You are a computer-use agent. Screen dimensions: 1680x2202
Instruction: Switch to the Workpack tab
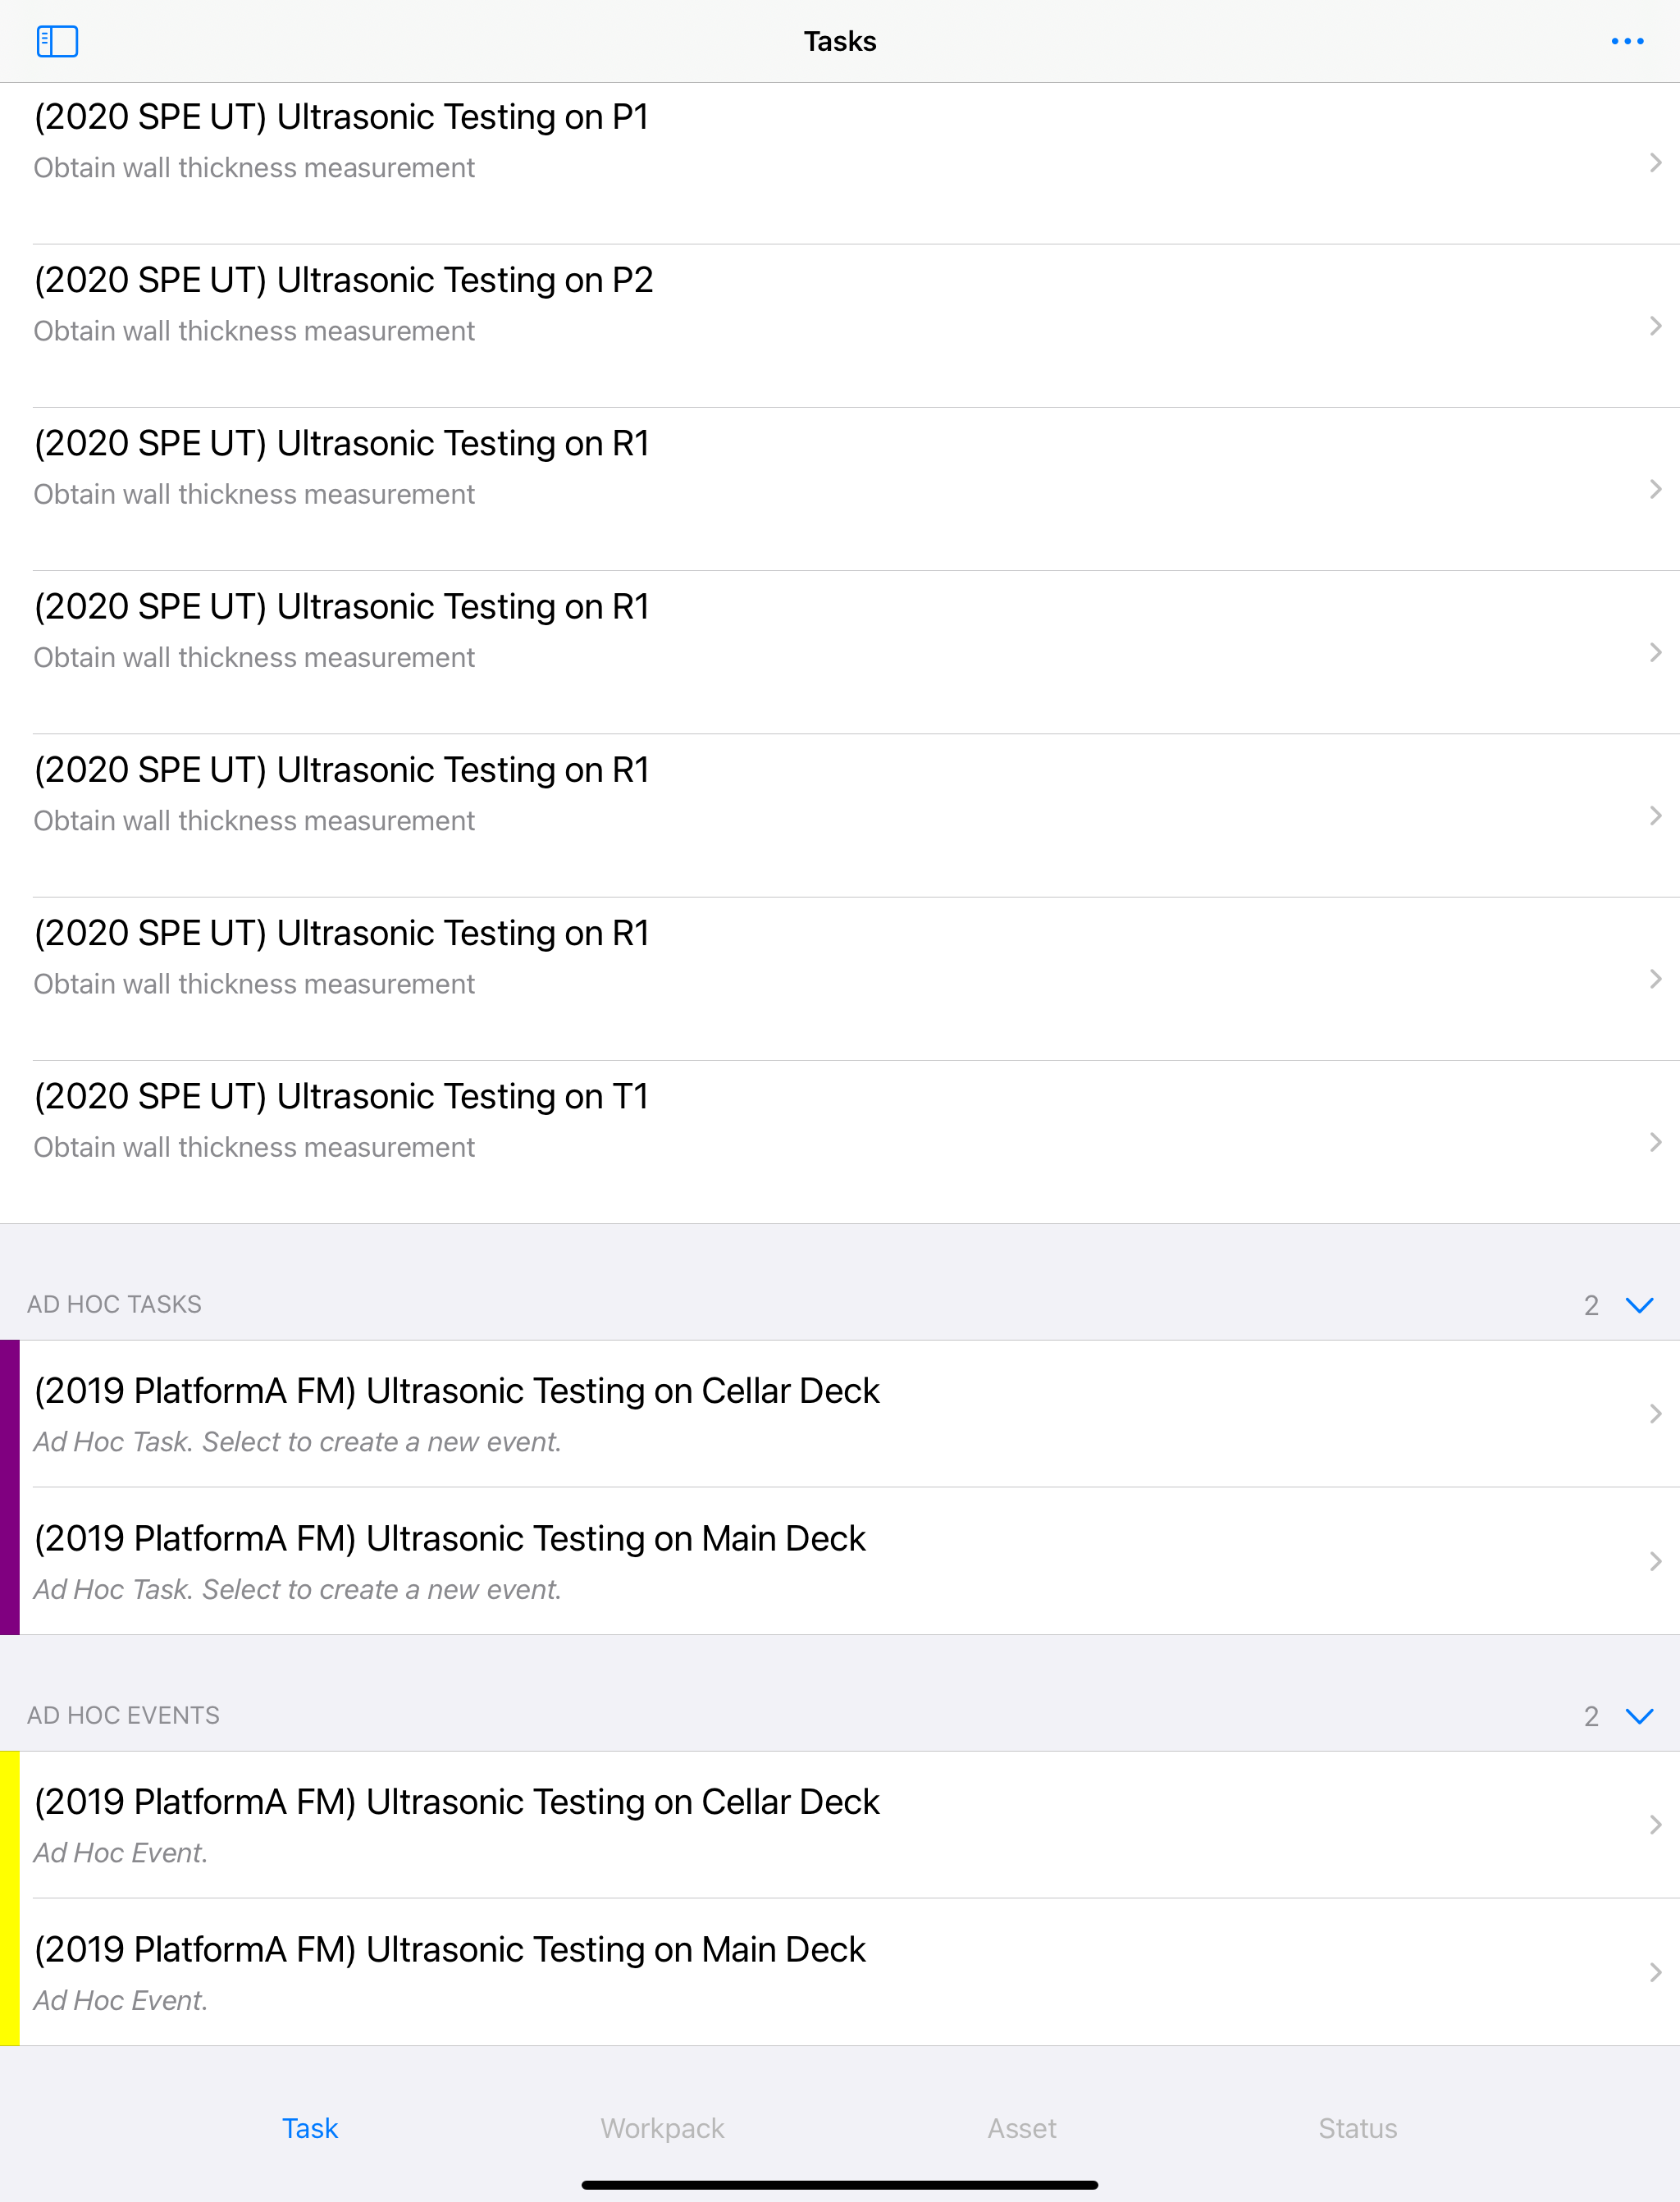pyautogui.click(x=662, y=2128)
